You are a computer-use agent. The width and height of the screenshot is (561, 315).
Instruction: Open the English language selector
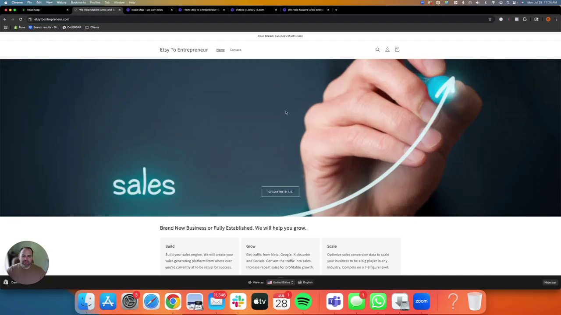coord(305,282)
